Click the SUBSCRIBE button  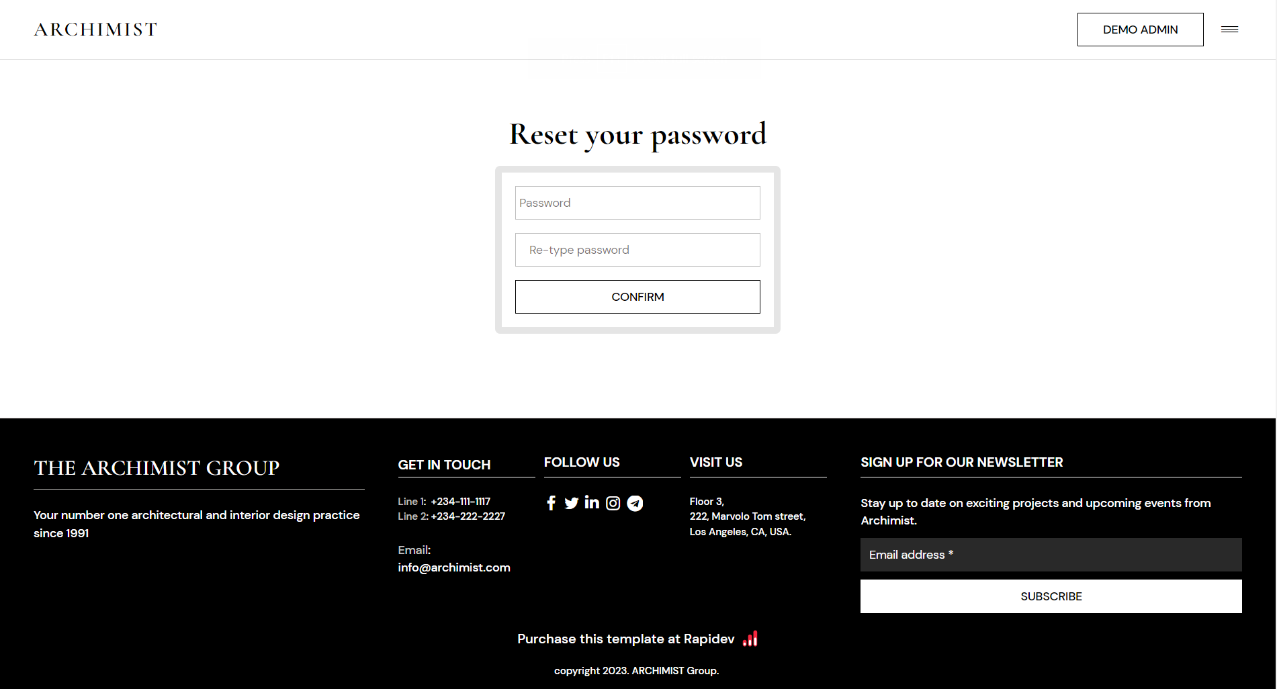1051,596
